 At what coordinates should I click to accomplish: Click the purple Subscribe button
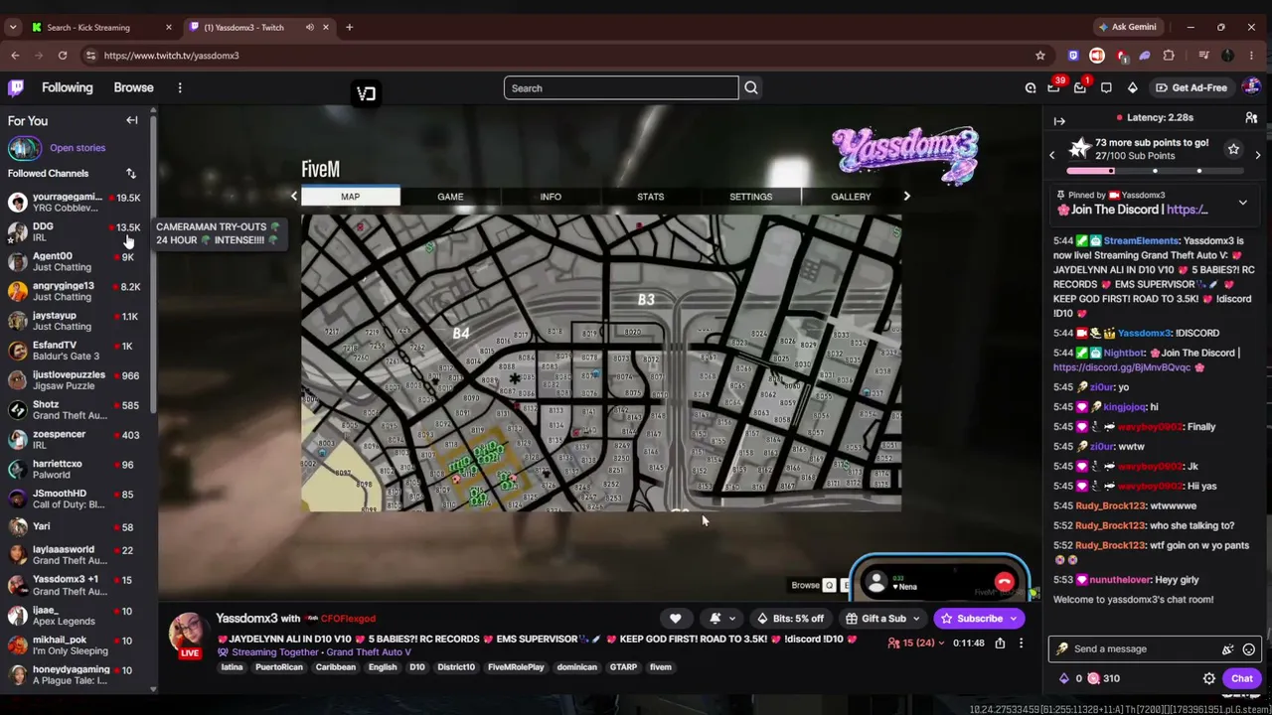coord(980,619)
